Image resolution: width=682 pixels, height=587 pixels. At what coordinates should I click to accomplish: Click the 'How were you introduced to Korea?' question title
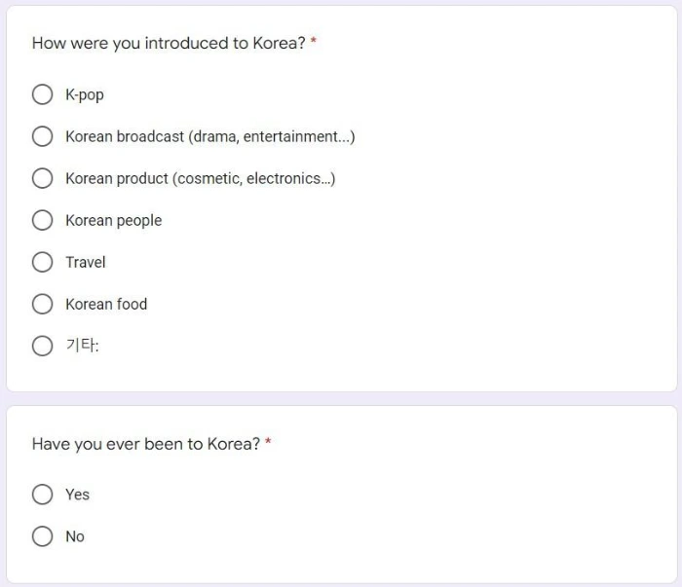(169, 43)
